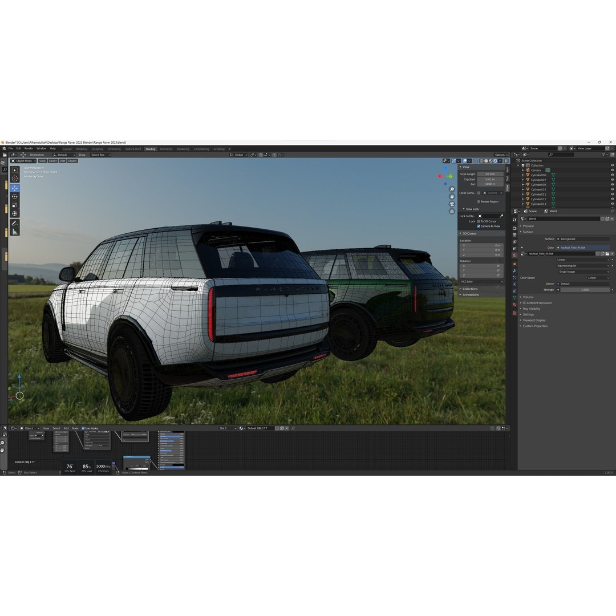The height and width of the screenshot is (616, 616).
Task: Open the Item tab in viewport sidebar
Action: (508, 169)
